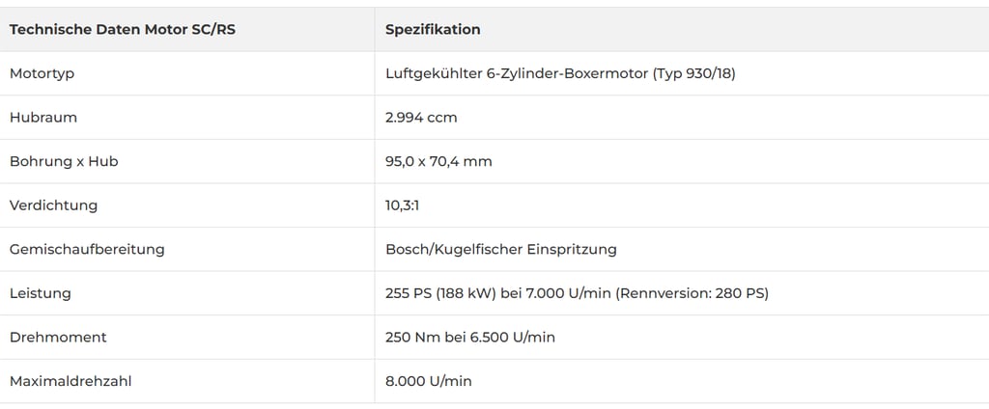Viewport: 989px width, 409px height.
Task: Click the 'Technische Daten Motor SC/RS' header
Action: coord(123,30)
